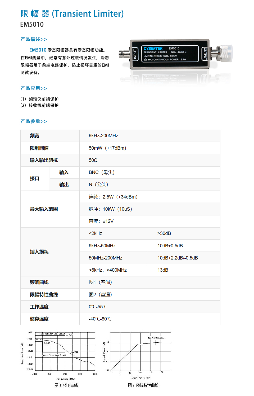Click the '输入' sub-label under 接口
The height and width of the screenshot is (396, 254).
click(x=64, y=172)
